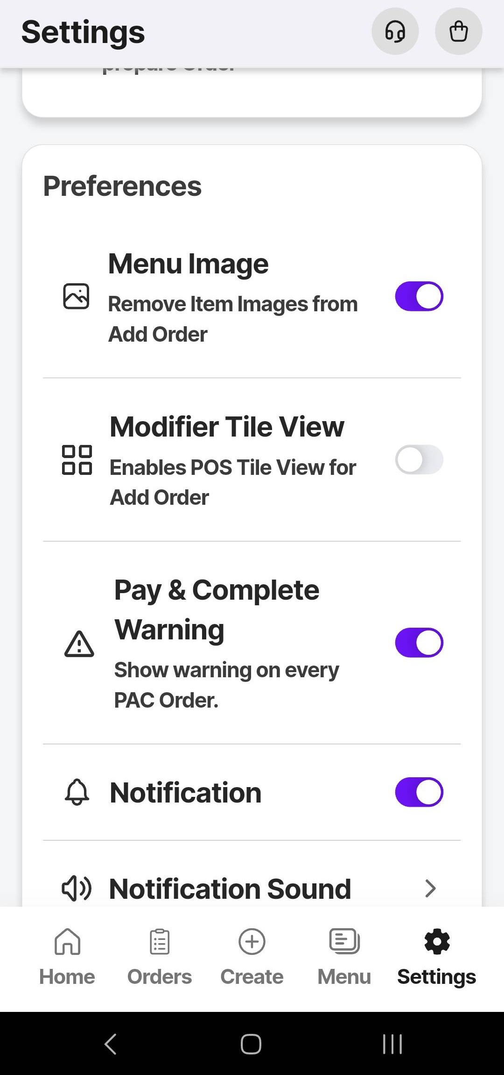Disable the Menu Image toggle
The image size is (504, 1075).
[419, 296]
